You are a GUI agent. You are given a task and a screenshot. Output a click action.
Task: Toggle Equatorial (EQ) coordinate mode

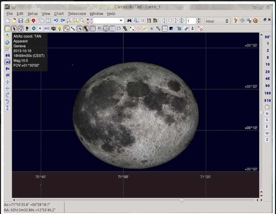pos(7,55)
